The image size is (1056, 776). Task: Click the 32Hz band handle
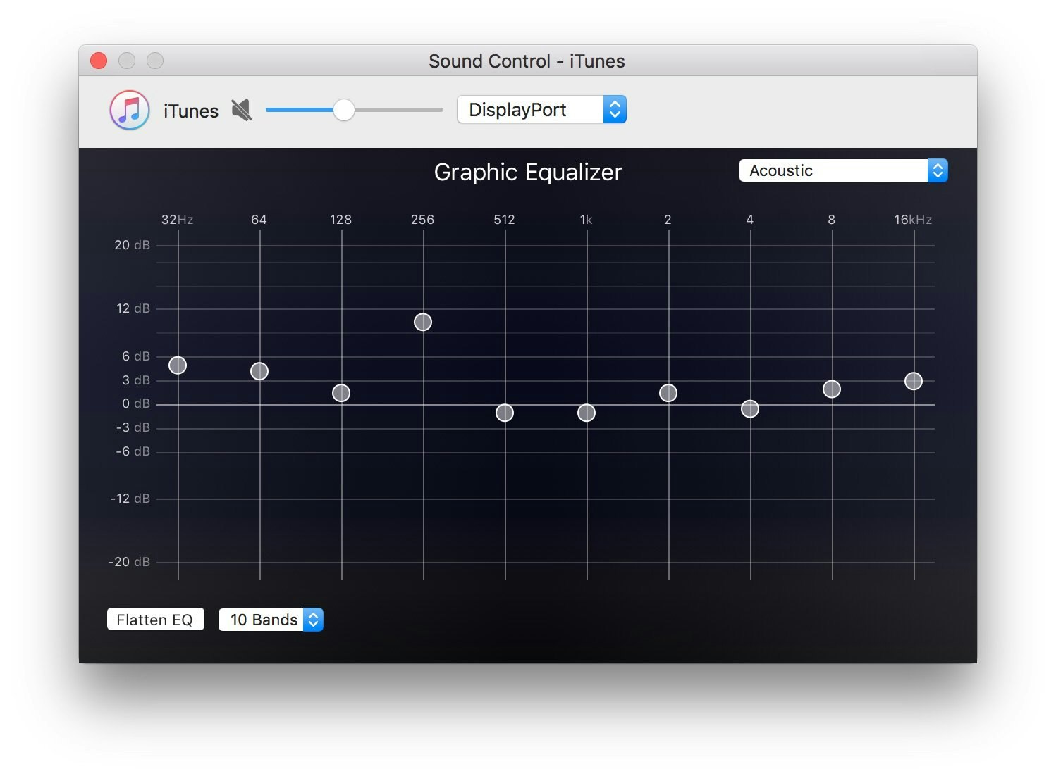tap(178, 365)
